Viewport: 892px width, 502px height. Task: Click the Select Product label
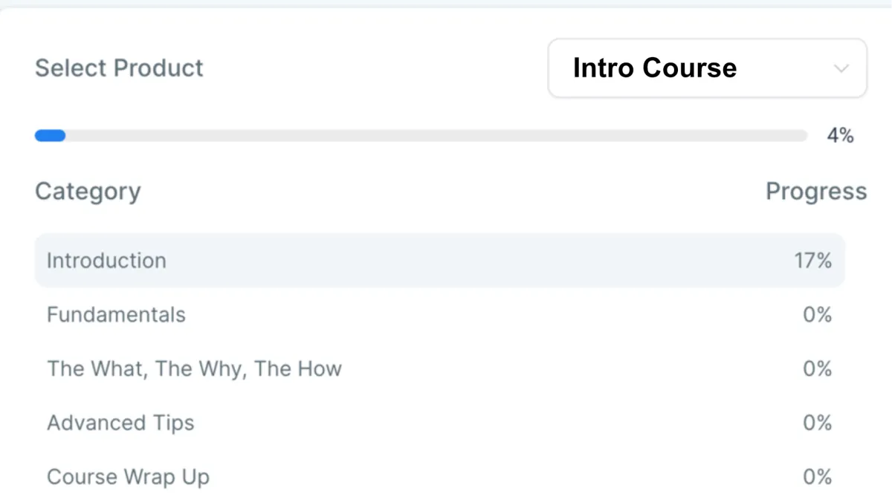click(x=119, y=68)
